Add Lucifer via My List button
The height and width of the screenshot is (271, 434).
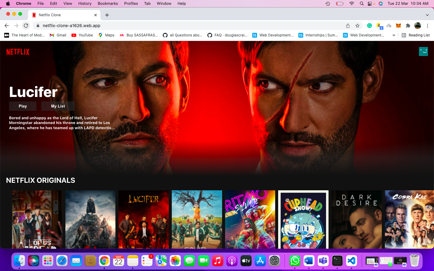(x=58, y=106)
